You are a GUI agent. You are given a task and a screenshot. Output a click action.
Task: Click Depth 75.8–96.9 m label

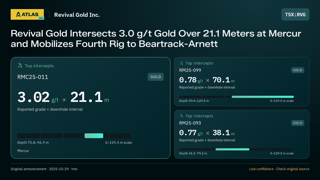click(x=33, y=142)
